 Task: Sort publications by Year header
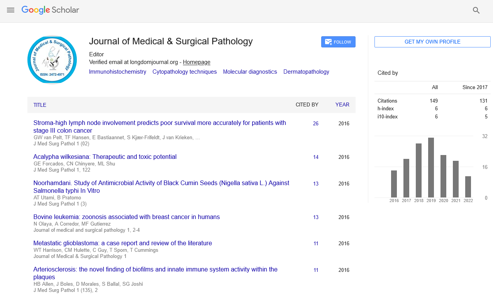(342, 105)
